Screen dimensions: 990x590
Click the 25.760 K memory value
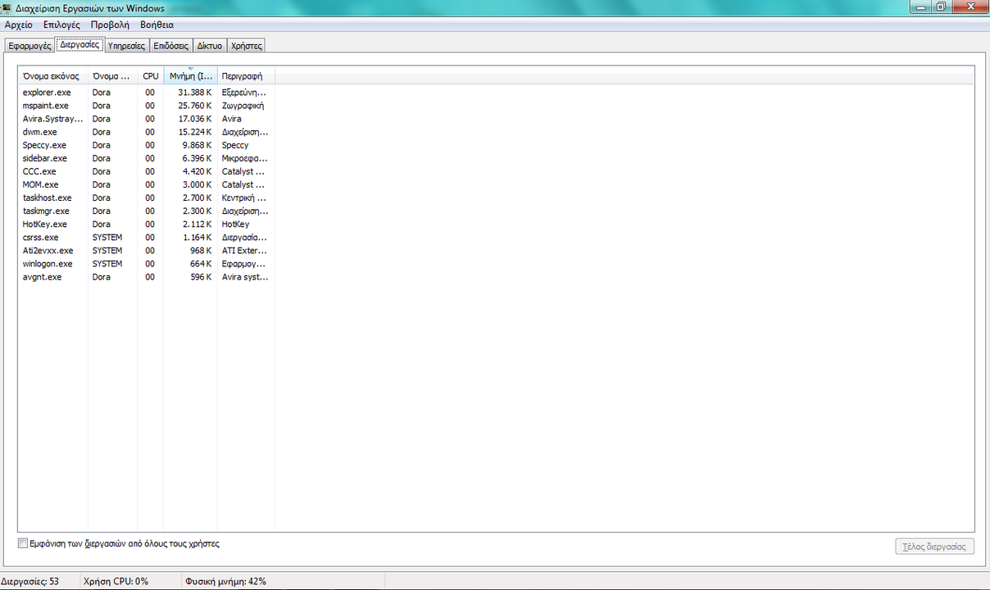195,106
